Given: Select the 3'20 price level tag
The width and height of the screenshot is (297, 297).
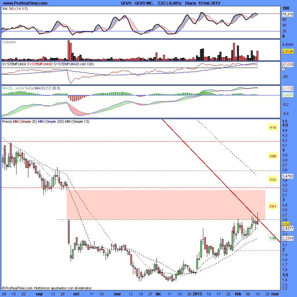Looking at the screenshot, I should pyautogui.click(x=273, y=180).
